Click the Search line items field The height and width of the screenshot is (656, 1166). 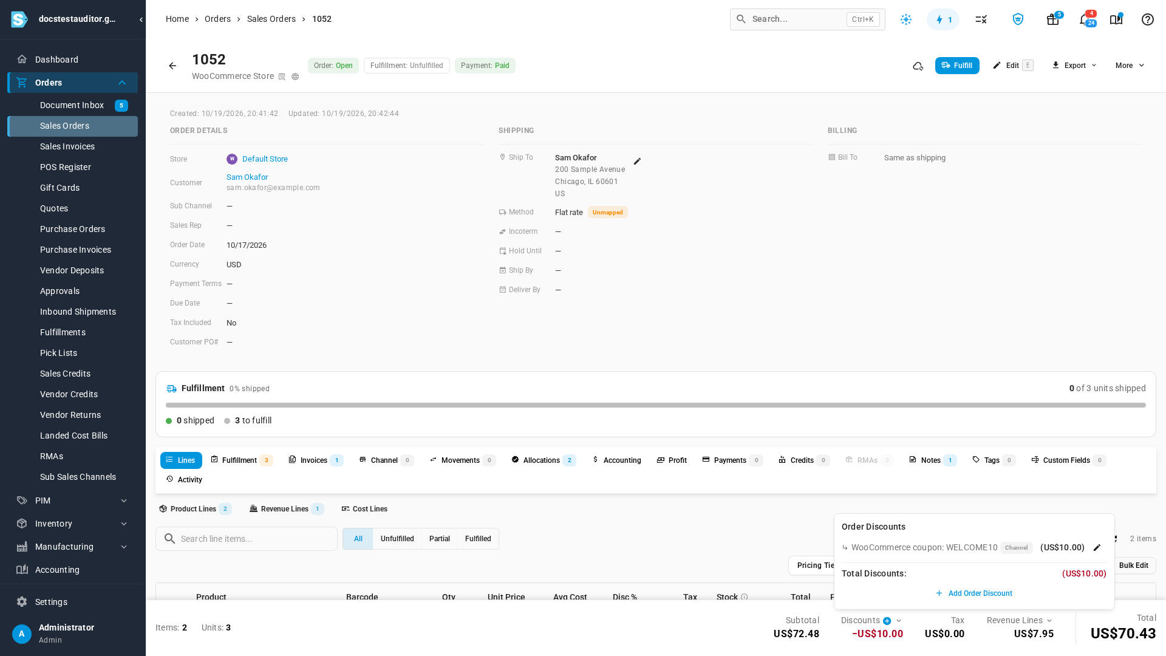247,539
